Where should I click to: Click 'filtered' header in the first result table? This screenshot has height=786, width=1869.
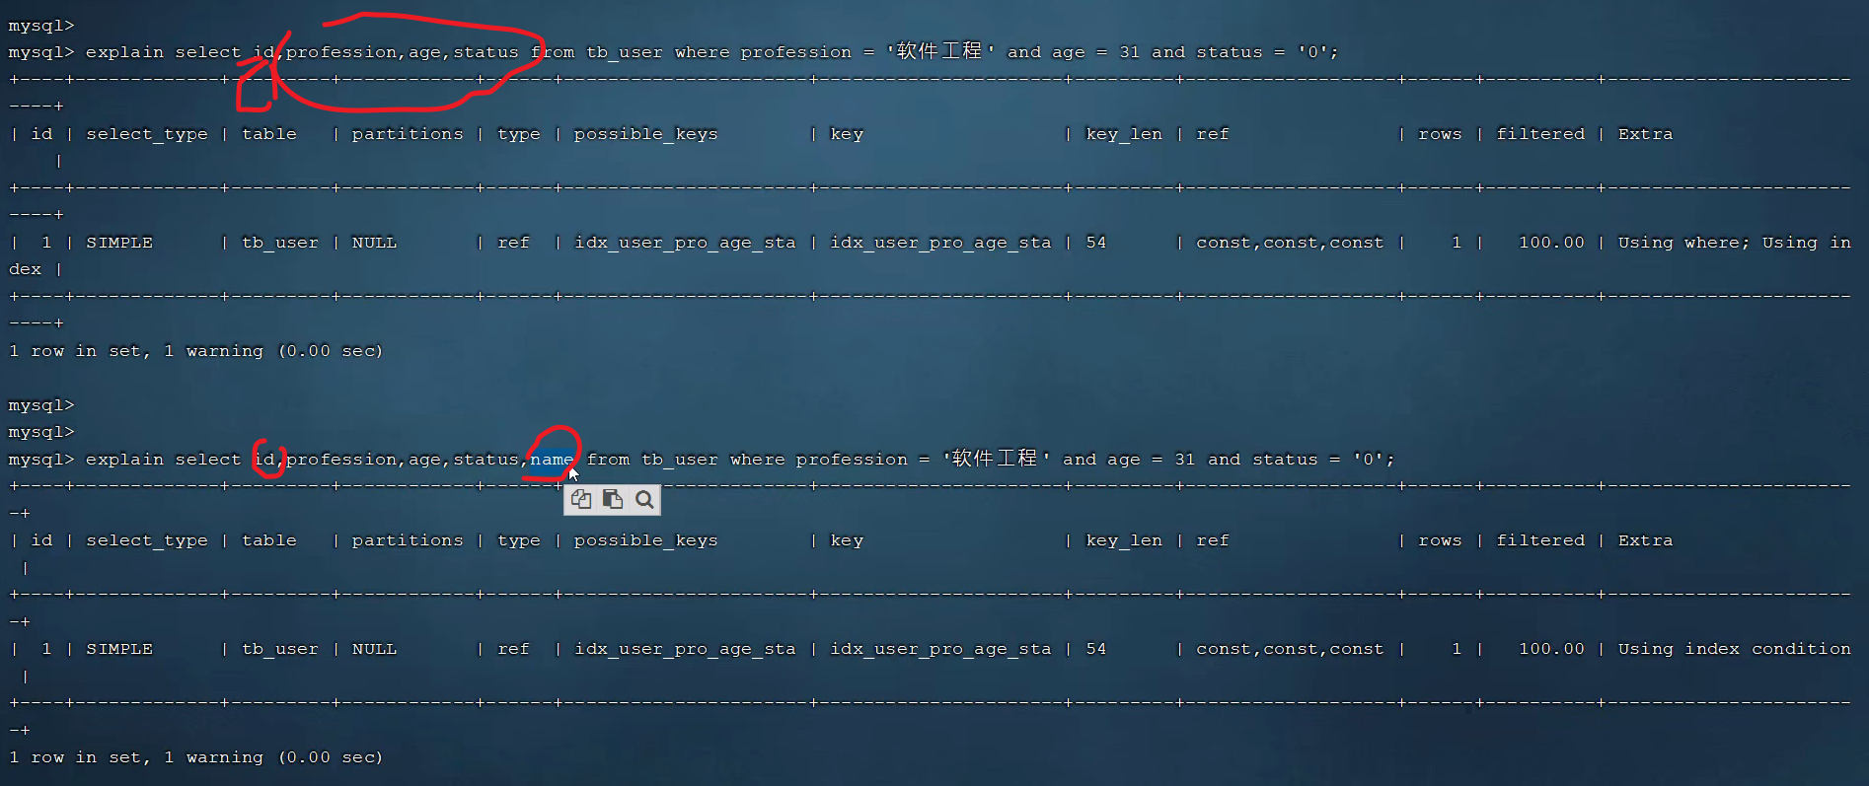point(1539,134)
